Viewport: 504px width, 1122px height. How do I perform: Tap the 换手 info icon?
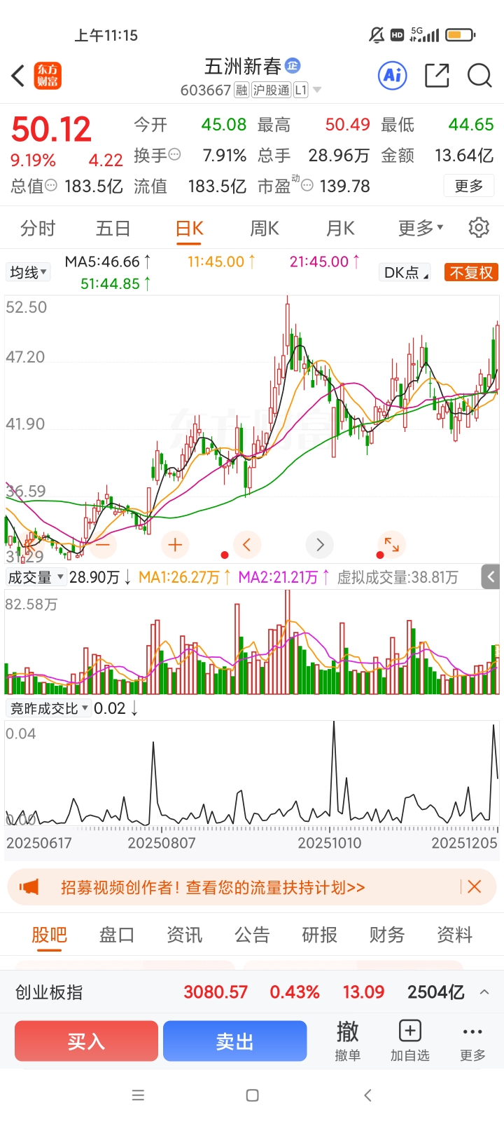[174, 155]
